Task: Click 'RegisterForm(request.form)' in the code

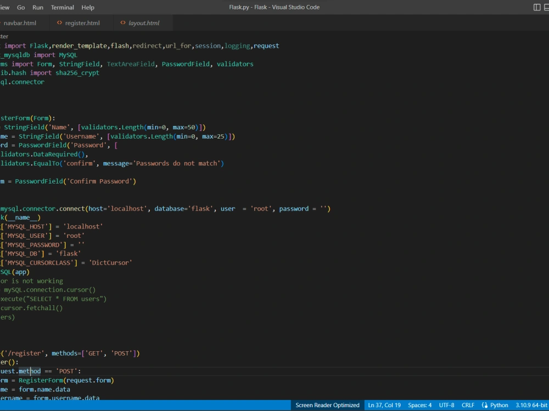Action: coord(66,380)
